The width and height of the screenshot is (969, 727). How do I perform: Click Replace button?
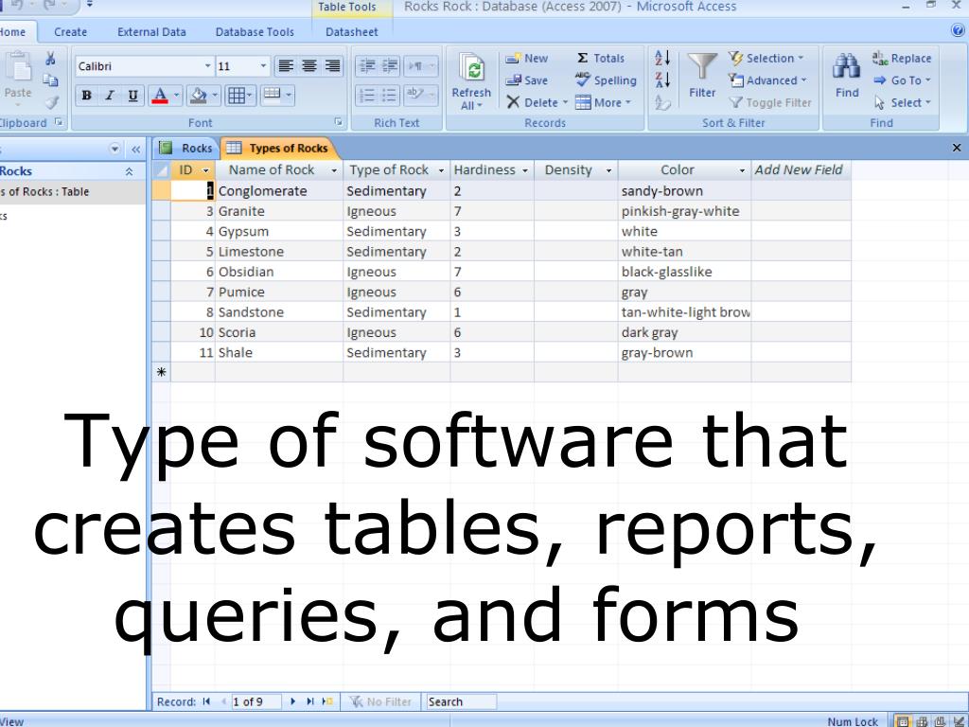click(x=902, y=58)
